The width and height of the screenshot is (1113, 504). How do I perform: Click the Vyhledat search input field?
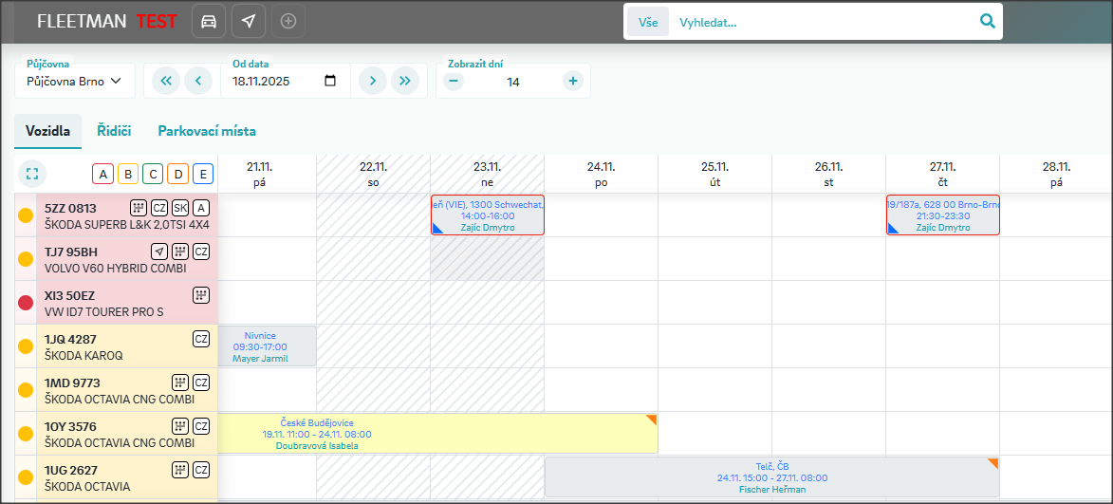point(821,22)
